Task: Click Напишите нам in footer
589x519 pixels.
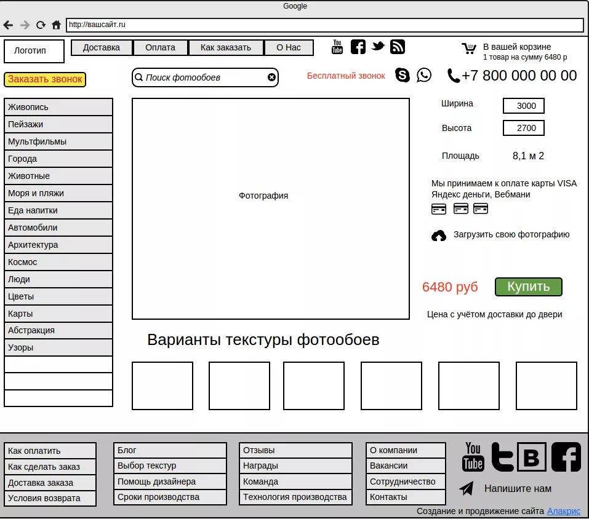Action: 518,489
